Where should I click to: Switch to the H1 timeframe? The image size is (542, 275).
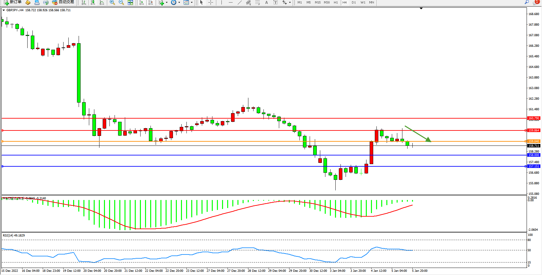point(336,3)
